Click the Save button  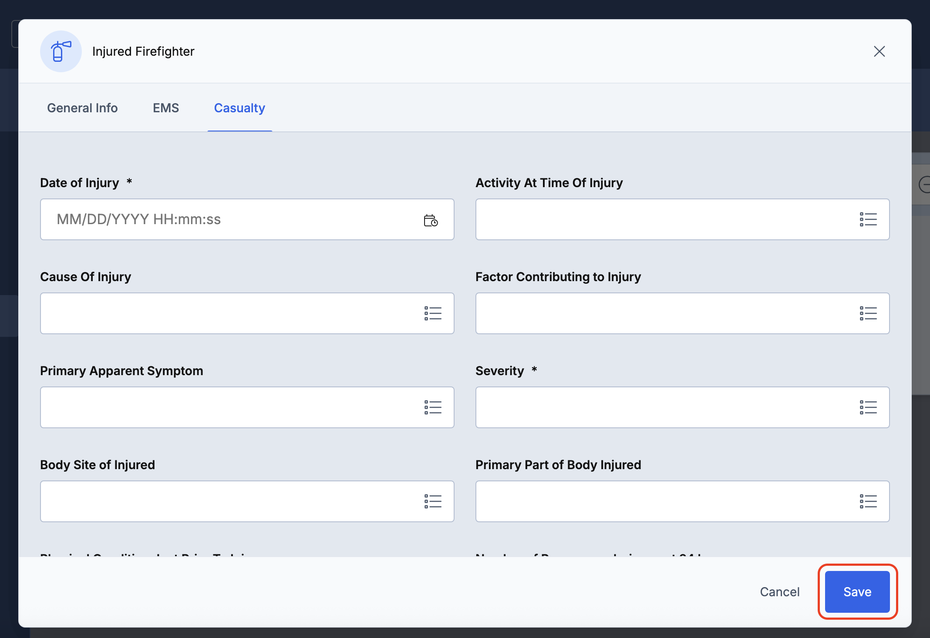(857, 592)
